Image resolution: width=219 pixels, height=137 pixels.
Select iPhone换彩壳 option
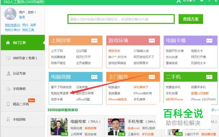(143, 93)
